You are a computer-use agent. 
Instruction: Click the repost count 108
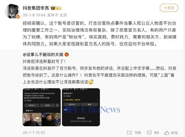(x=138, y=133)
